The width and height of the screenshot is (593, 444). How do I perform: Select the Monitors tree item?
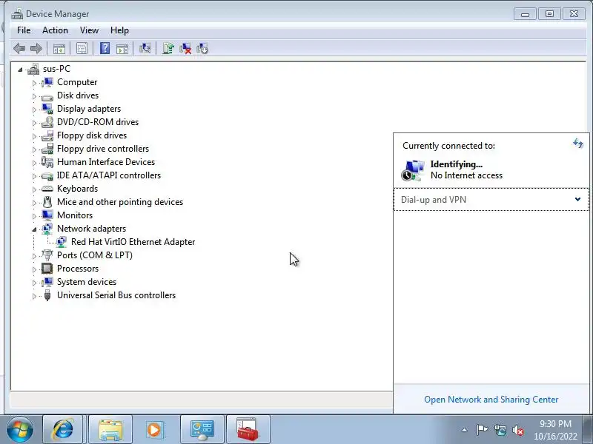point(75,215)
